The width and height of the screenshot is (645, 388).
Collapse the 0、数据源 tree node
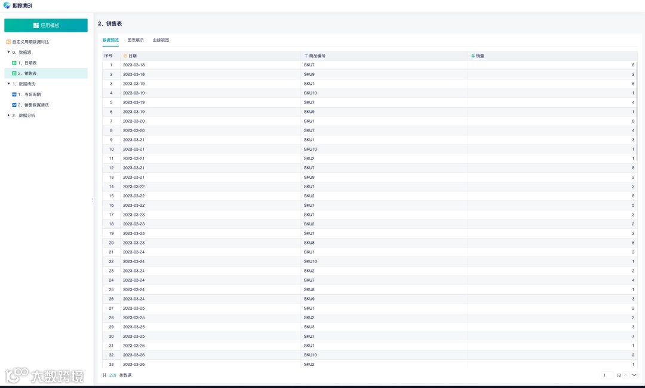point(8,52)
